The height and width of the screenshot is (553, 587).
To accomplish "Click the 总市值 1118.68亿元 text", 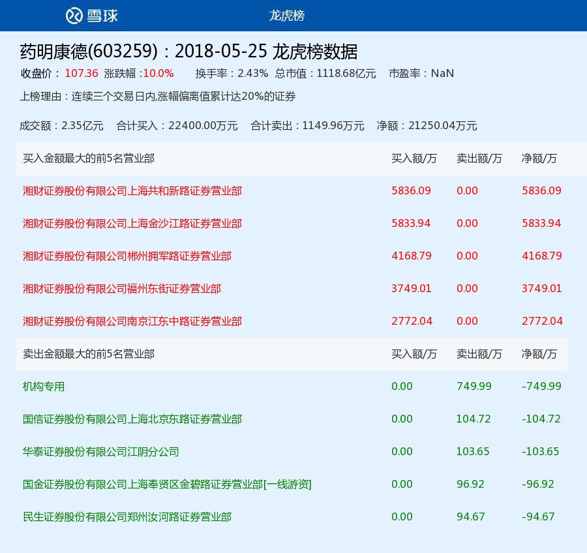I will [x=325, y=73].
